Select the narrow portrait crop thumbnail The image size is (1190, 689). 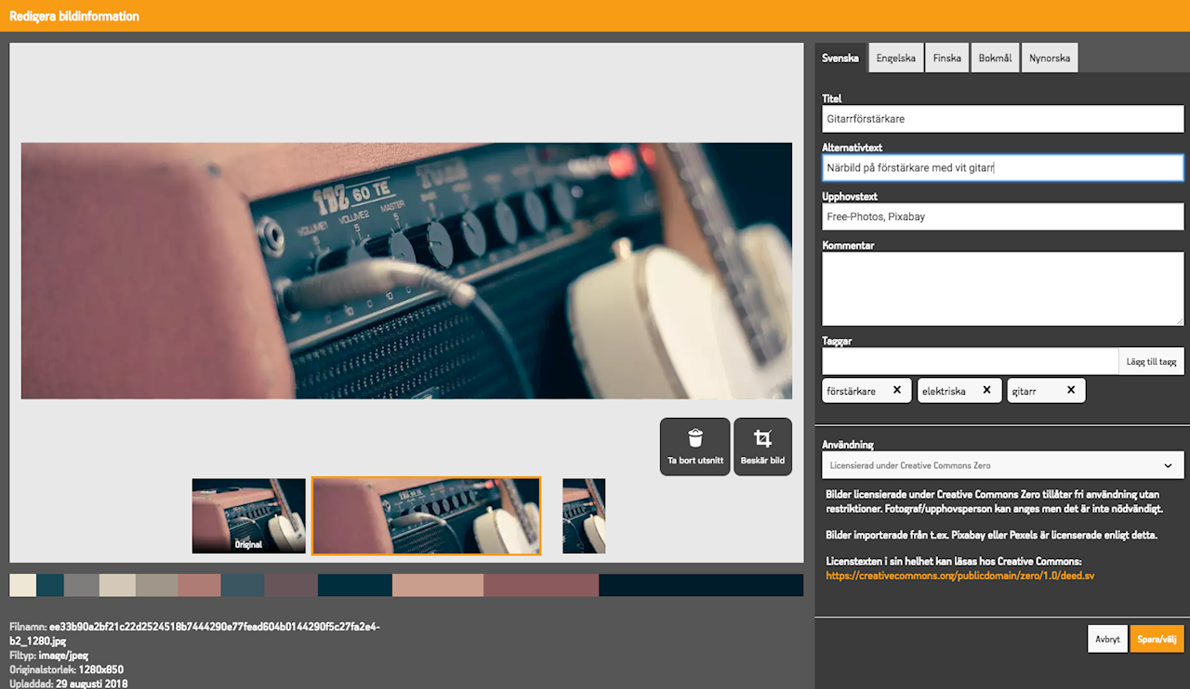584,516
